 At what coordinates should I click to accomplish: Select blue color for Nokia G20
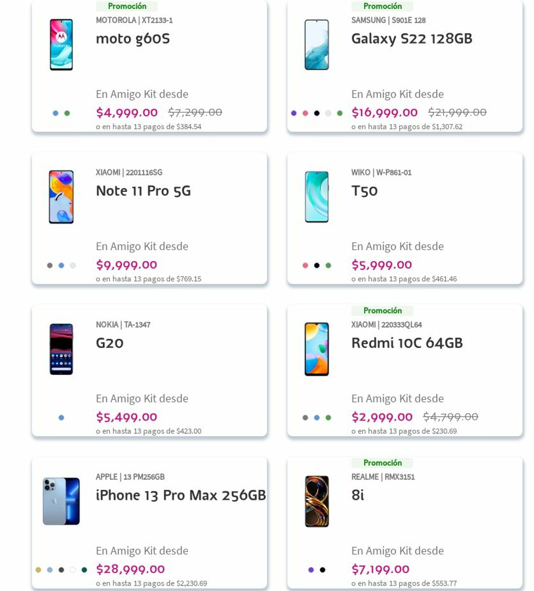coord(61,418)
